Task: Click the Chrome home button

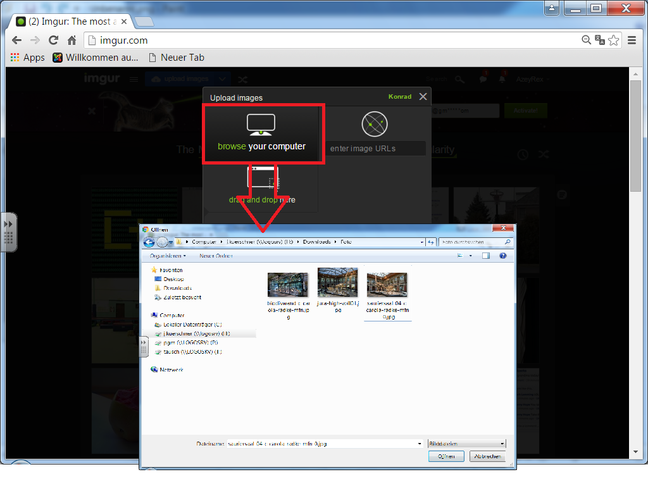Action: pos(72,40)
